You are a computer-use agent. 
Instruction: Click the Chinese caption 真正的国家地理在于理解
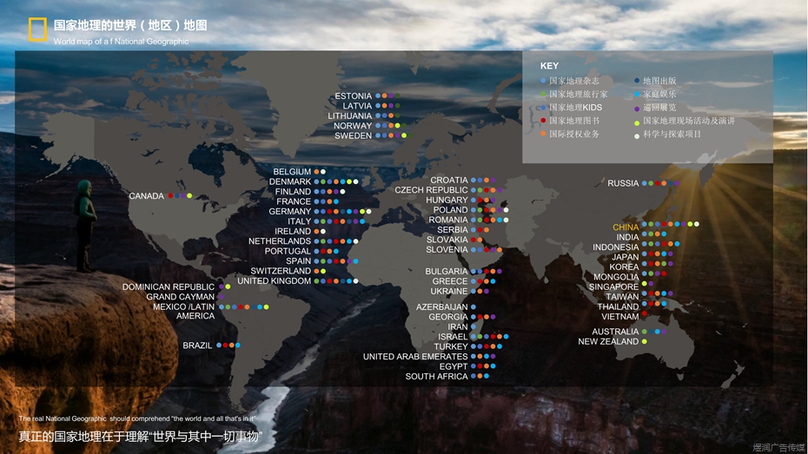coord(83,437)
